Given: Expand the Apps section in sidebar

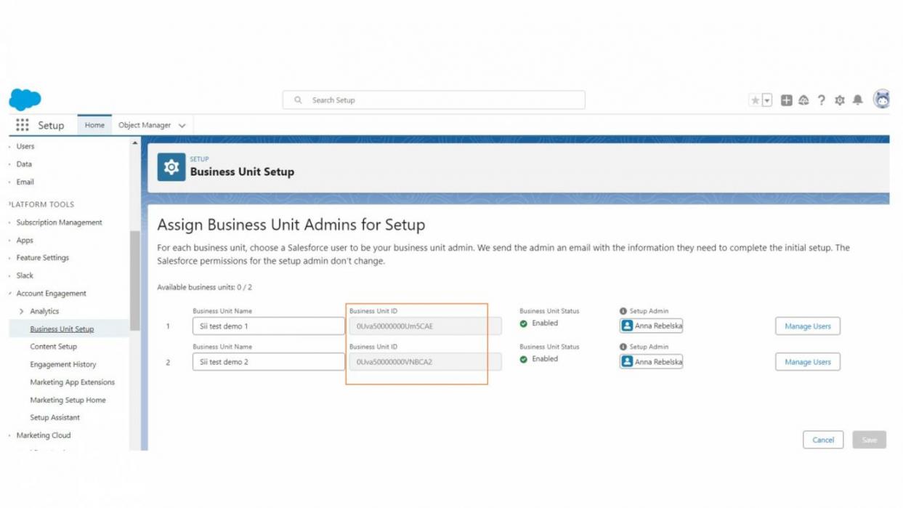Looking at the screenshot, I should (10, 240).
